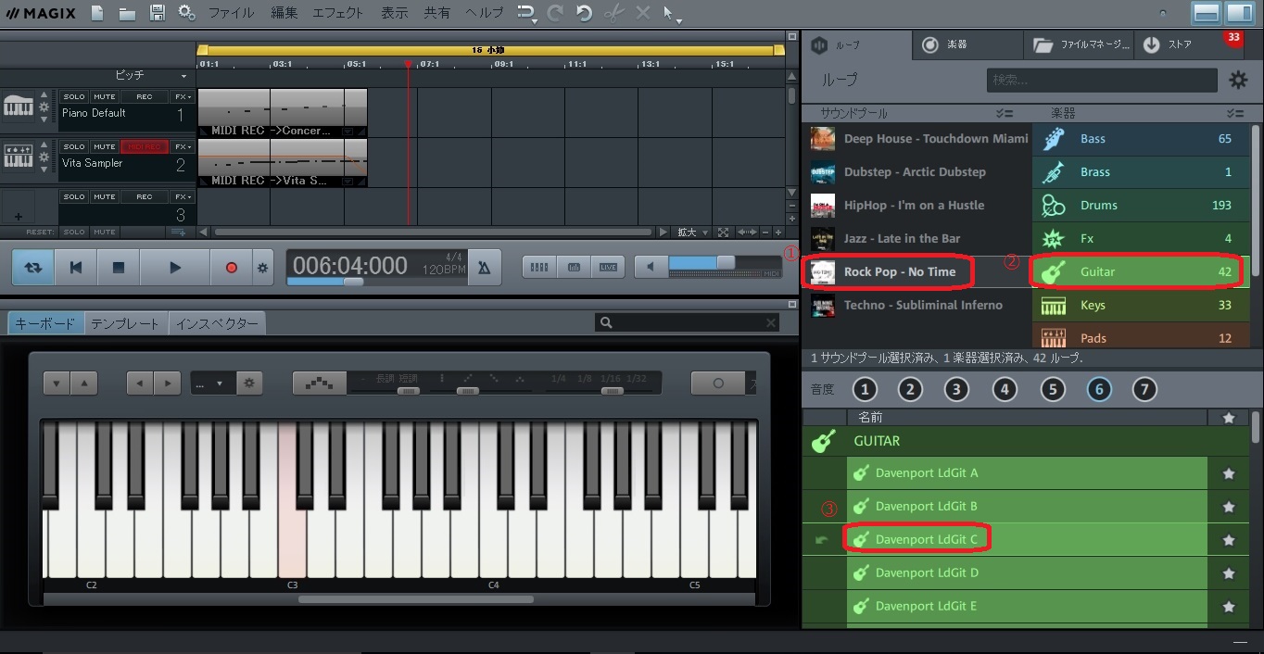
Task: Open the ヘルプ menu
Action: 485,13
